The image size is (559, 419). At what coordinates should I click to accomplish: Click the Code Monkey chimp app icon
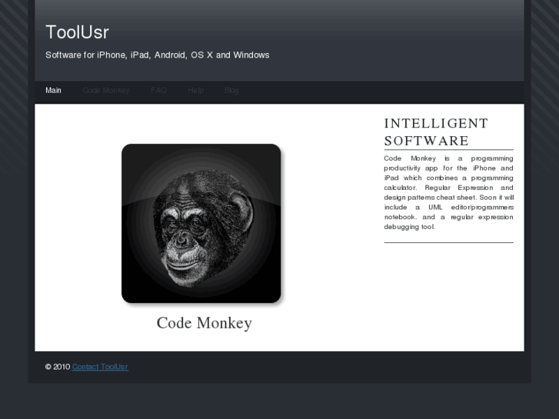201,224
